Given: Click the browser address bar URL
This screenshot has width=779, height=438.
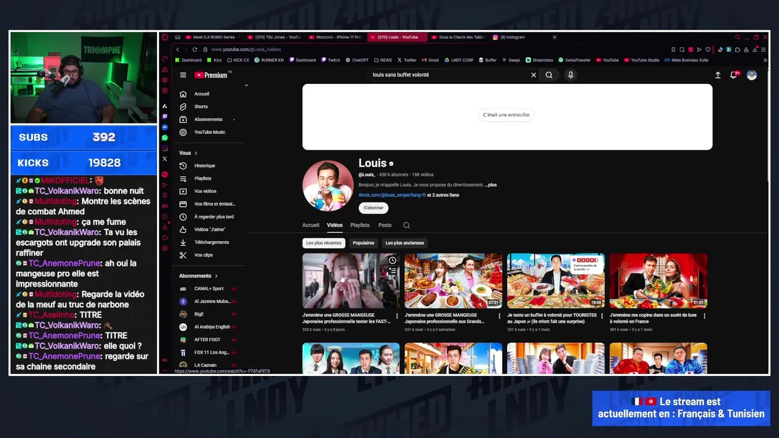Looking at the screenshot, I should pos(246,49).
